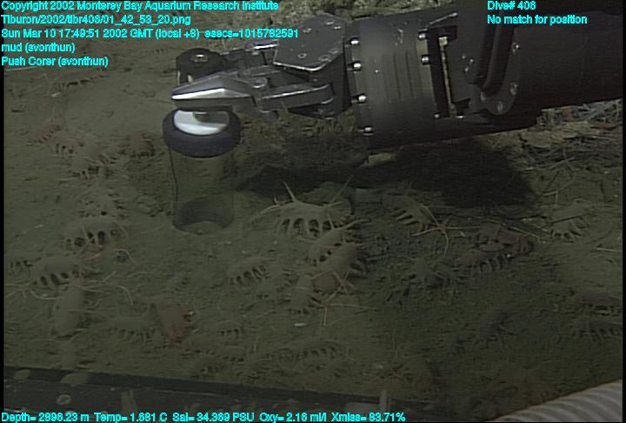Click the white cap of the push corer
The width and height of the screenshot is (626, 423).
click(201, 123)
